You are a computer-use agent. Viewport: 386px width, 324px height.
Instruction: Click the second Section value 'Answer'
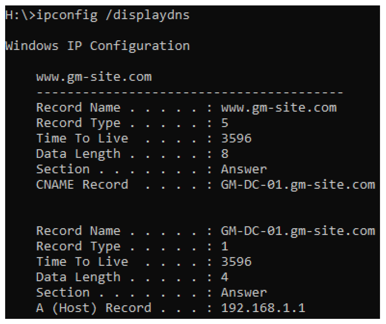244,293
